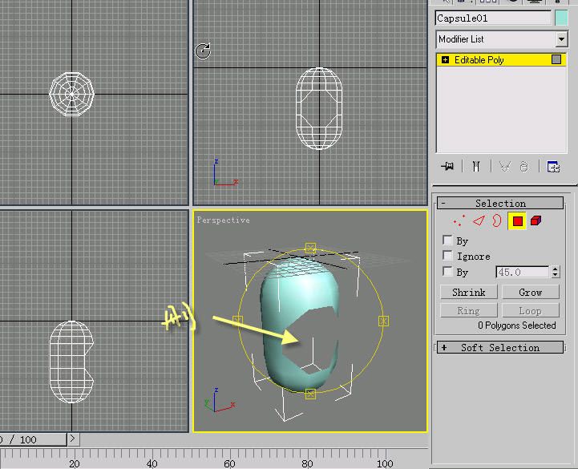578x469 pixels.
Task: Click bottom yellow arc-rotate handle on circle
Action: tap(310, 394)
